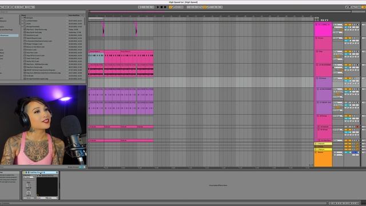
Task: Toggle the orange Loop switch in the control bar
Action: 205,7
